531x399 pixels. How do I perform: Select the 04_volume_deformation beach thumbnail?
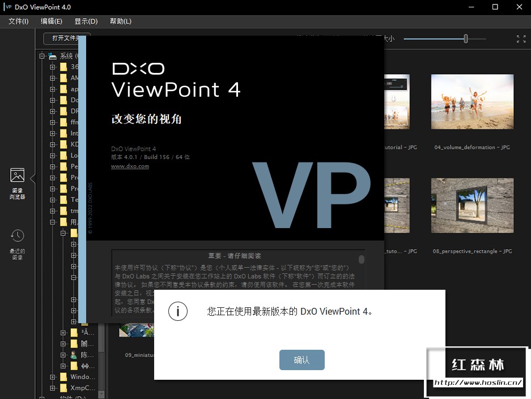tap(472, 101)
